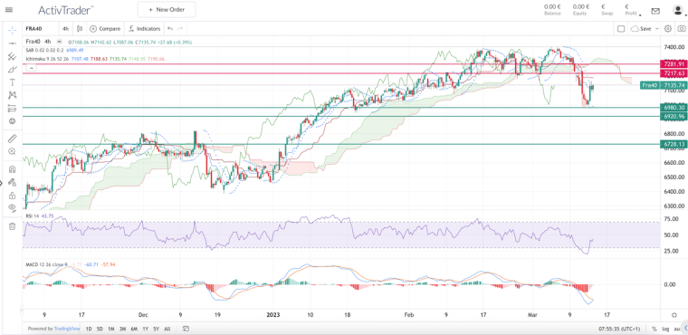Toggle the log scale button
The height and width of the screenshot is (335, 688).
point(665,329)
